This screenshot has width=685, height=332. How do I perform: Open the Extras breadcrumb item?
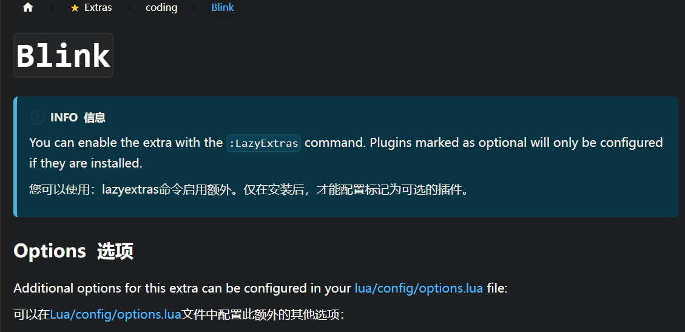(x=98, y=7)
